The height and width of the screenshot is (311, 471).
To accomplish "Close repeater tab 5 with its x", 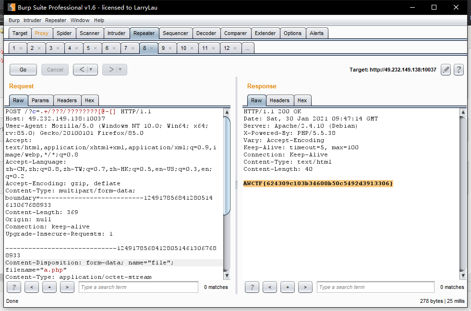I will [x=95, y=48].
